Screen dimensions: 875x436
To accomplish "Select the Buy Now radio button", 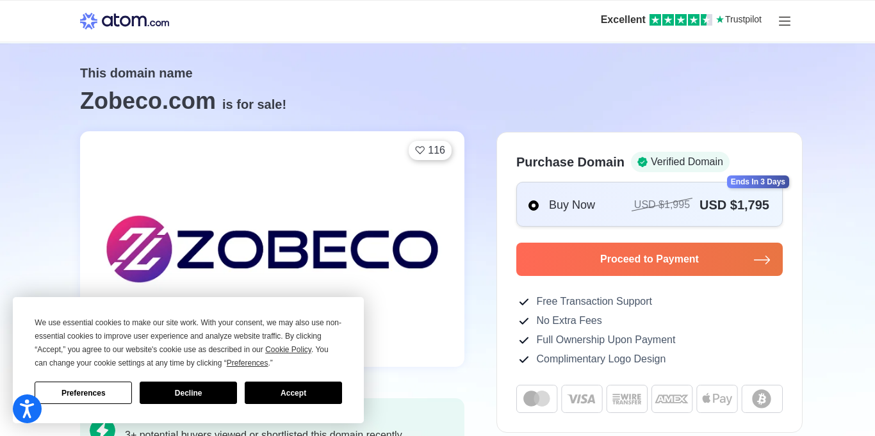I will pos(534,206).
